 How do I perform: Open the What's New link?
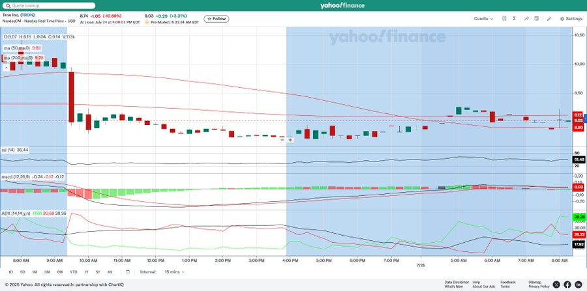click(453, 286)
